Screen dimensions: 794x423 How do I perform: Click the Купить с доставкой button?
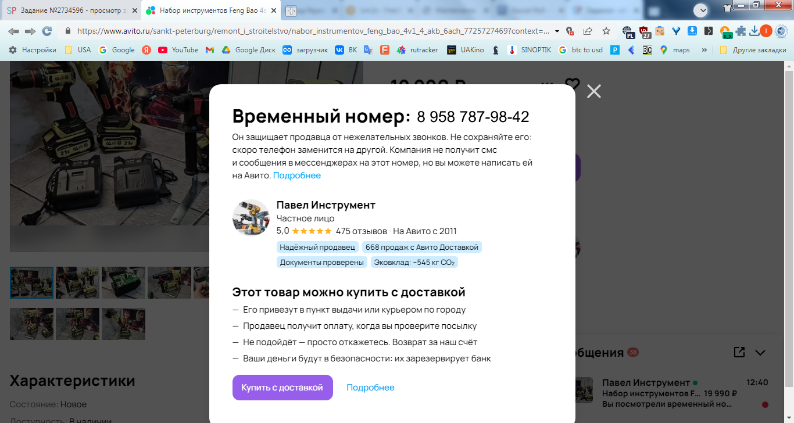(x=282, y=388)
